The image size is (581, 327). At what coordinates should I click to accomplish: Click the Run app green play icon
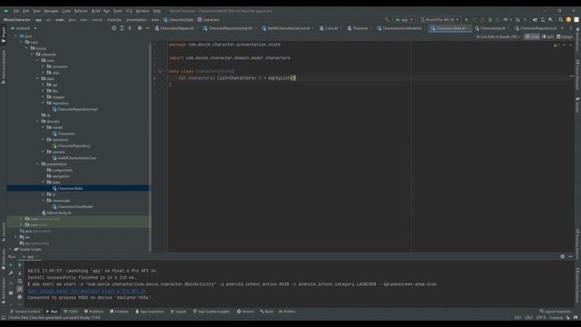click(x=466, y=20)
